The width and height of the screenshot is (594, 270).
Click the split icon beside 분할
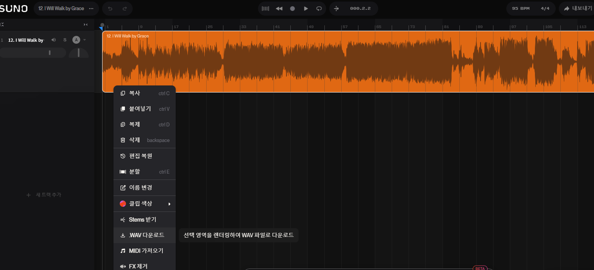click(x=123, y=172)
